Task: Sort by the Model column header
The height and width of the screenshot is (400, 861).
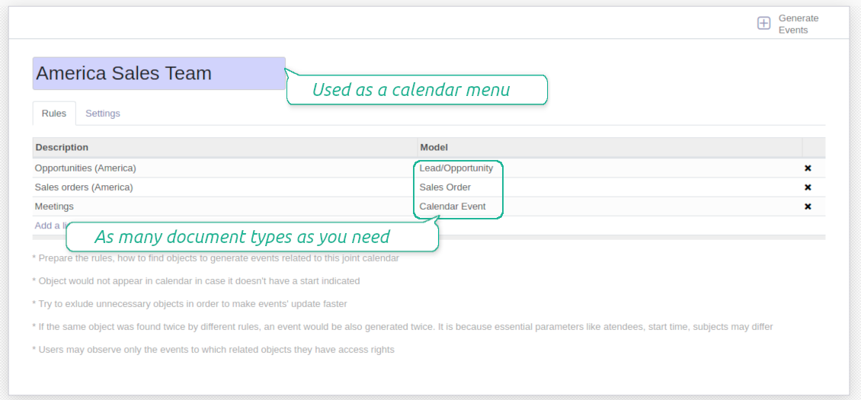Action: [434, 147]
